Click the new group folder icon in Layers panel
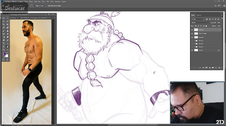Screen dimensions: 226x126 coord(213,67)
